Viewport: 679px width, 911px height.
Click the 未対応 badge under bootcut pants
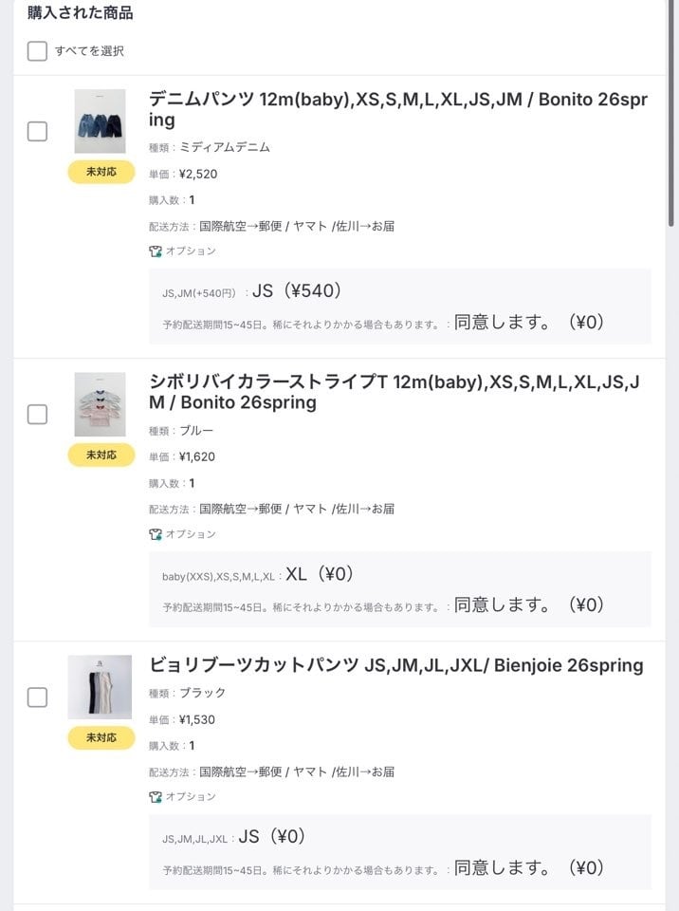101,737
